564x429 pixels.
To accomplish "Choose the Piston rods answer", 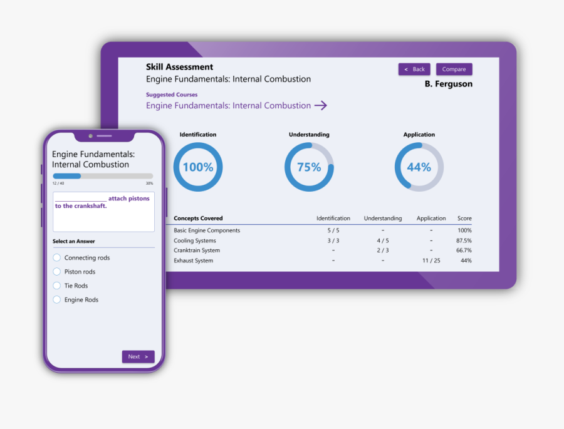I will tap(57, 272).
